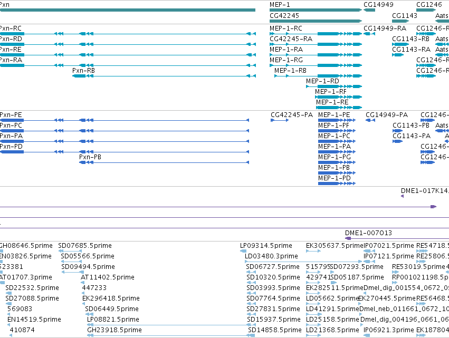Select the MEP-1-RE transcript label

click(332, 102)
